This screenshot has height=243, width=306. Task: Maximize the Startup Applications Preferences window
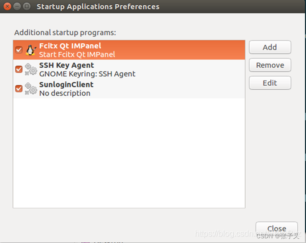[x=27, y=6]
